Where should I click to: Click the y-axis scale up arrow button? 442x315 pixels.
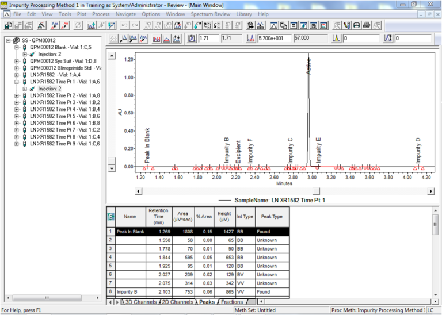click(112, 55)
